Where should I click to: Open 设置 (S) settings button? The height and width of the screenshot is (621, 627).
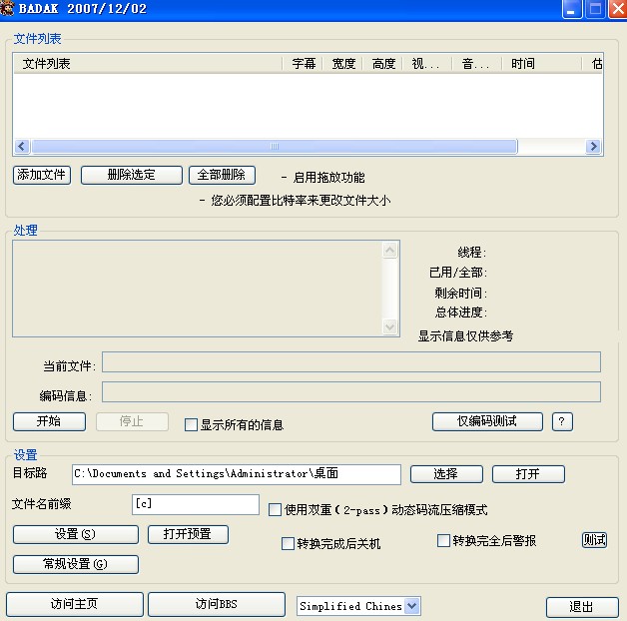[x=76, y=534]
